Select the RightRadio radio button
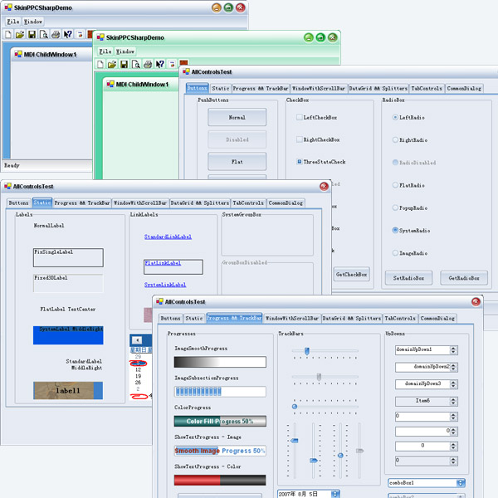This screenshot has height=498, width=498. (x=394, y=140)
